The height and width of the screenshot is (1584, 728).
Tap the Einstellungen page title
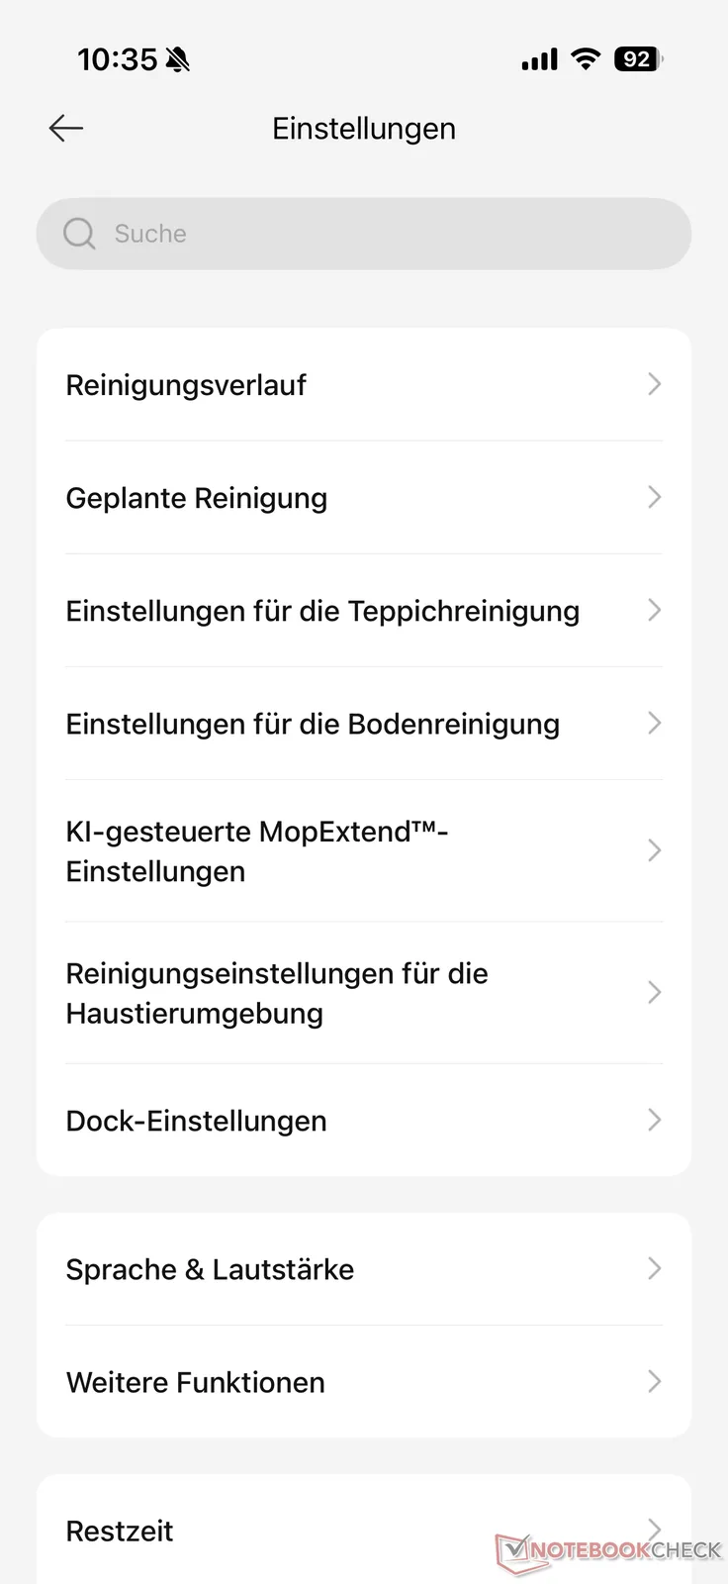pos(364,129)
